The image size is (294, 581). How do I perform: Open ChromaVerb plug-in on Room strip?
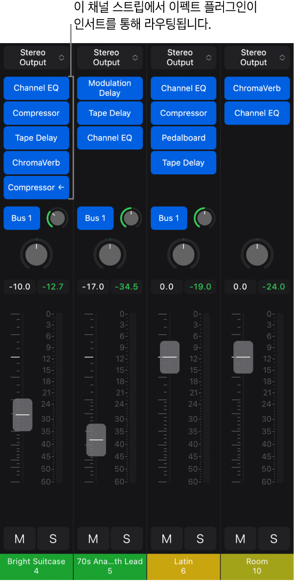pyautogui.click(x=257, y=88)
